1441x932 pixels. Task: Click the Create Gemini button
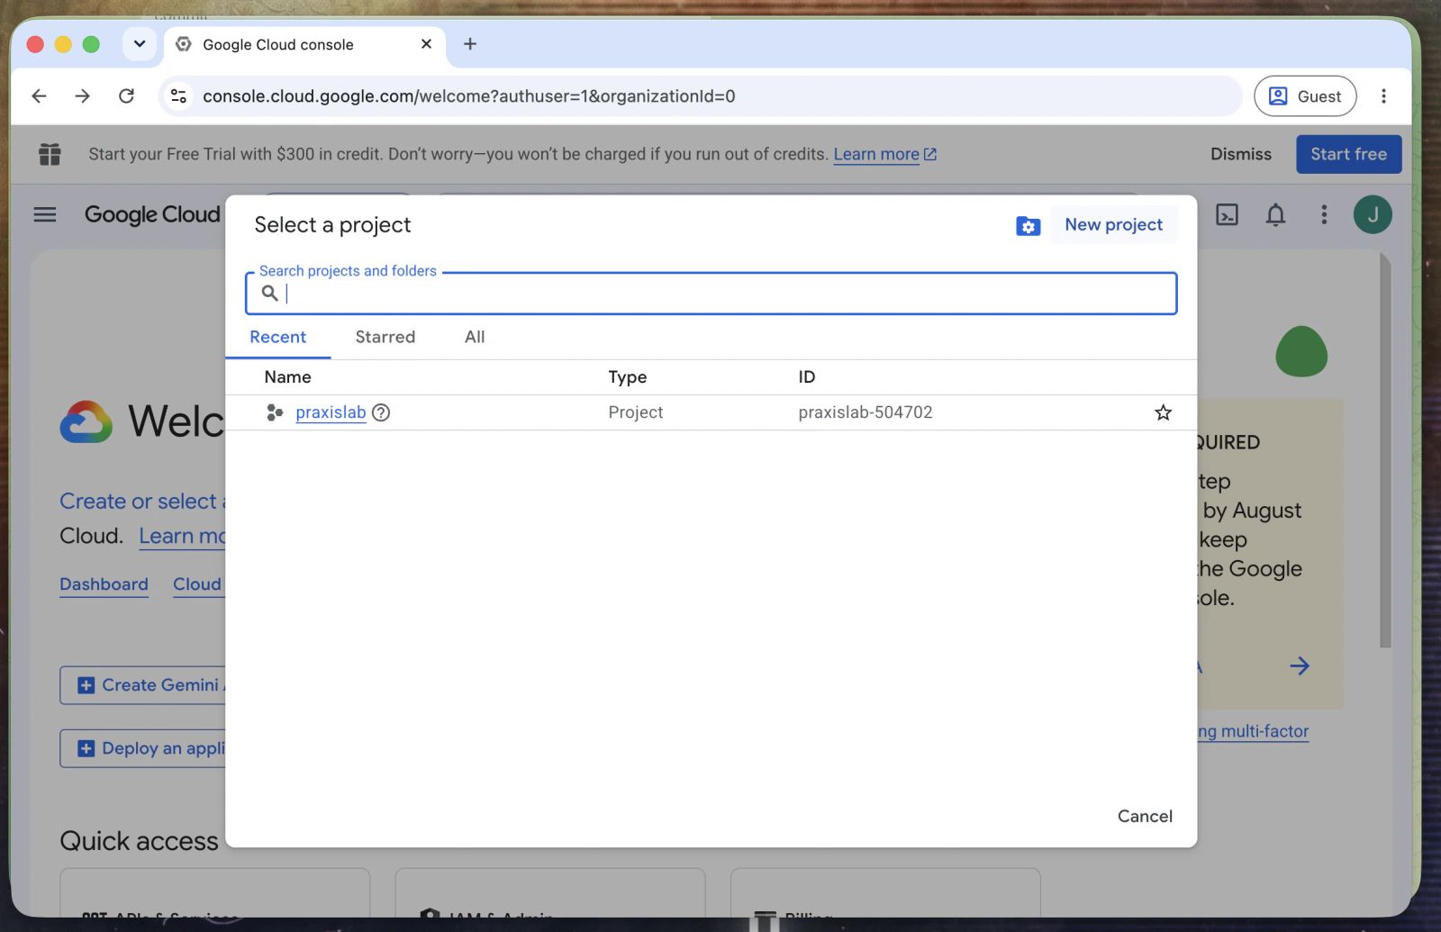(142, 685)
